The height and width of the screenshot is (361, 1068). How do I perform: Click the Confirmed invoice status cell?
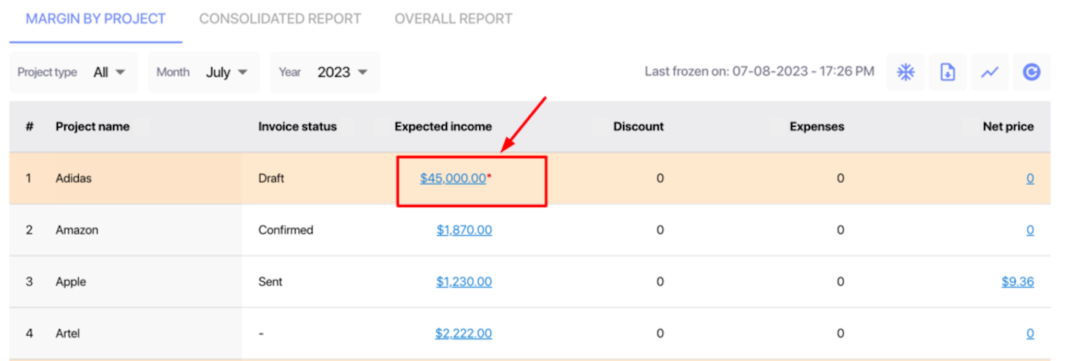pyautogui.click(x=286, y=230)
